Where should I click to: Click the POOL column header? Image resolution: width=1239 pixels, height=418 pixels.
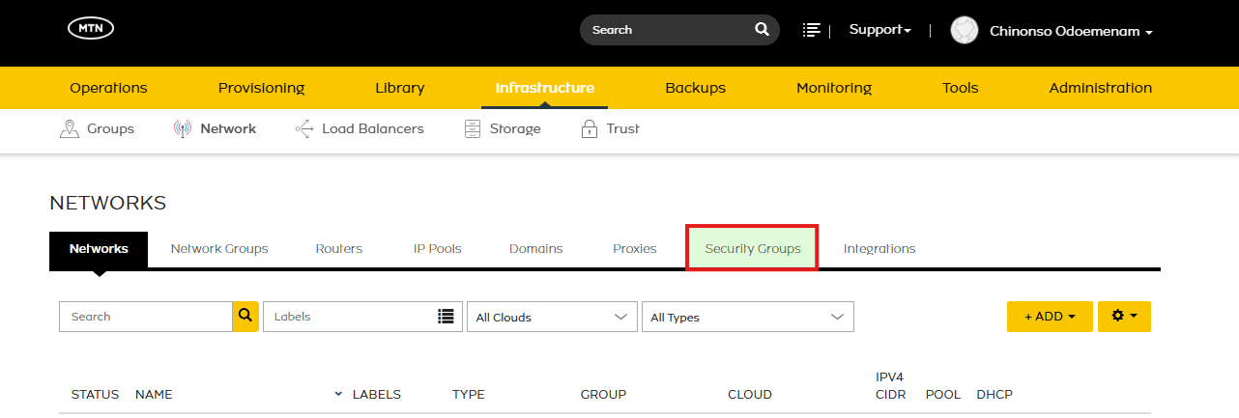coord(943,395)
